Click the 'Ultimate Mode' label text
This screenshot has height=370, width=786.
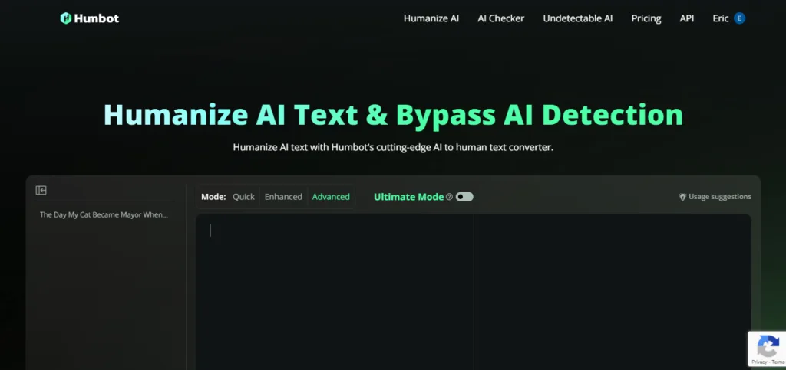click(408, 197)
